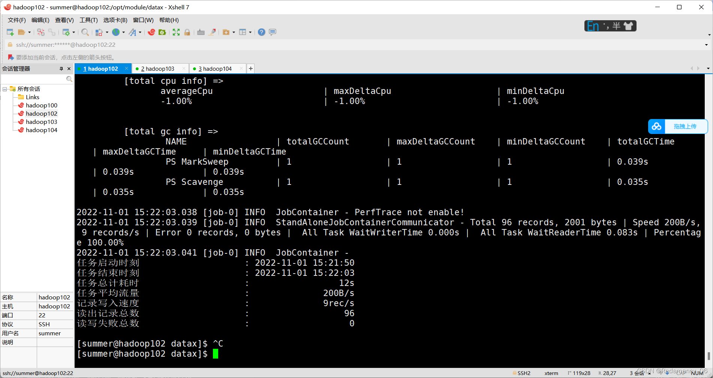
Task: Open the keyboard key-mapping icon
Action: [x=201, y=32]
